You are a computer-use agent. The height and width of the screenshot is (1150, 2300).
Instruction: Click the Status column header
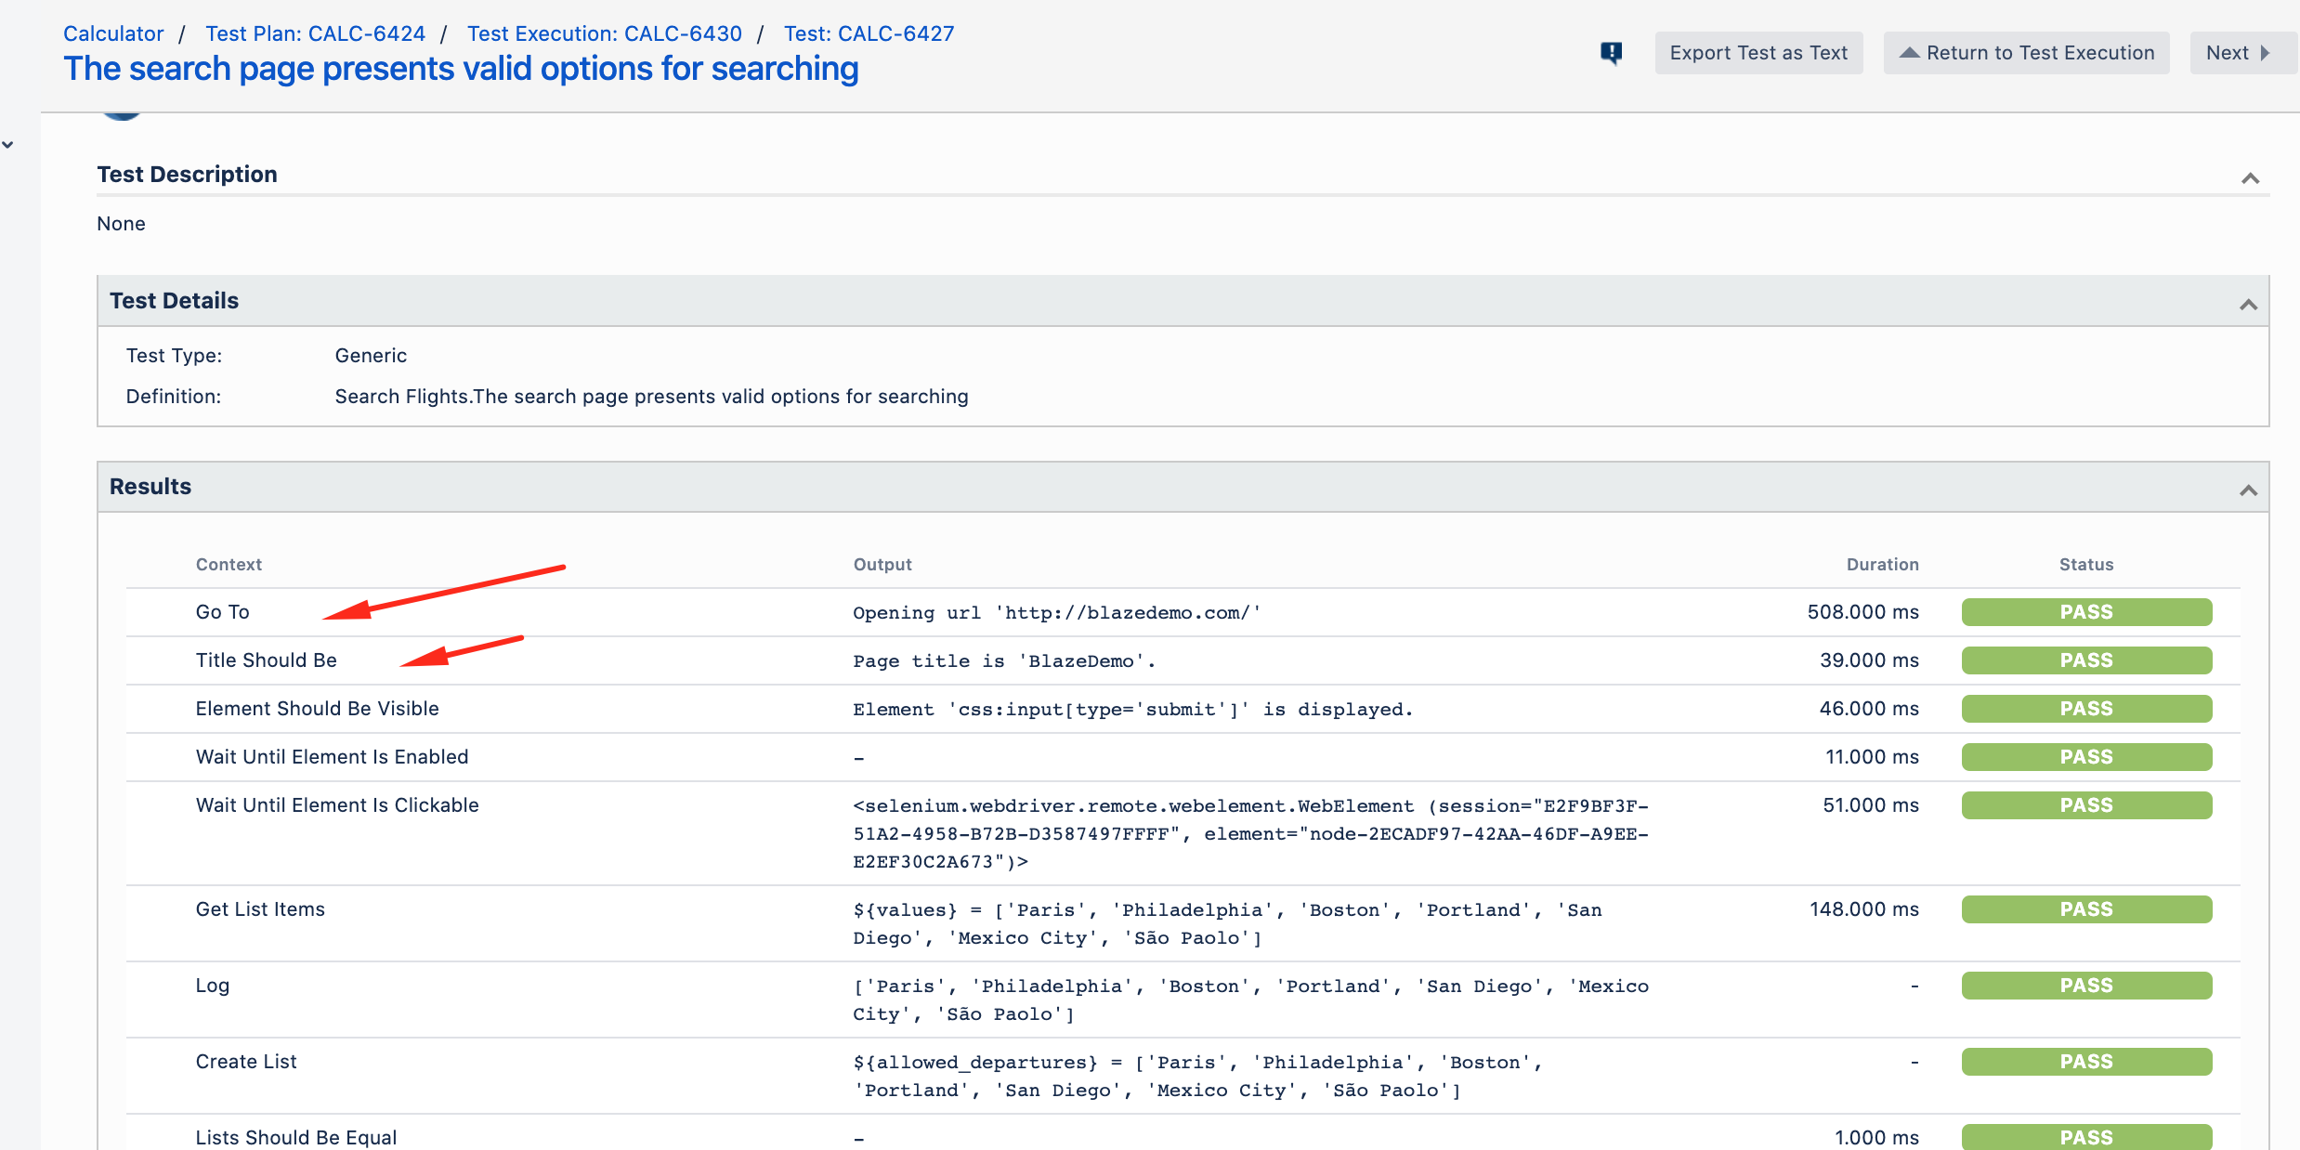point(2085,565)
